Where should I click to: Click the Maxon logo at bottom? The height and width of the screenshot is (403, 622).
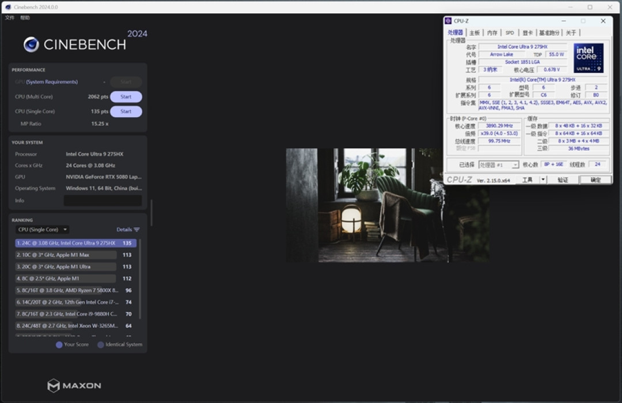[x=74, y=385]
